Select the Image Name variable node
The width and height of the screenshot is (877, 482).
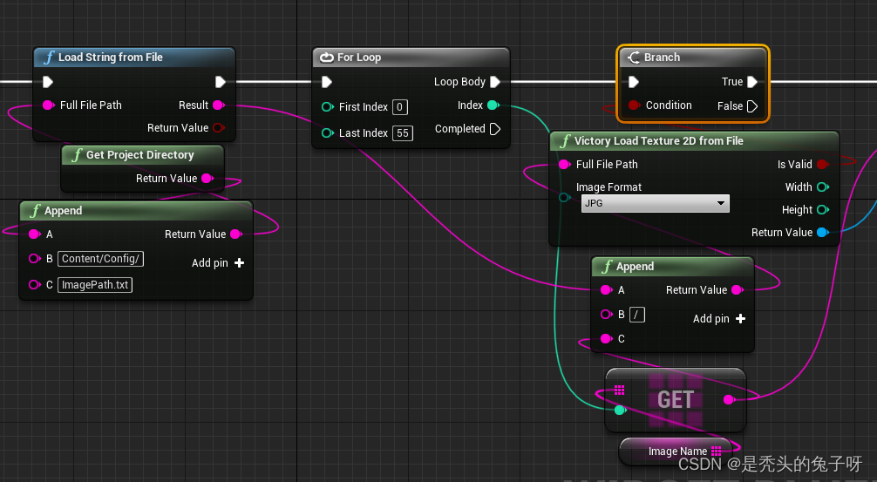coord(676,451)
